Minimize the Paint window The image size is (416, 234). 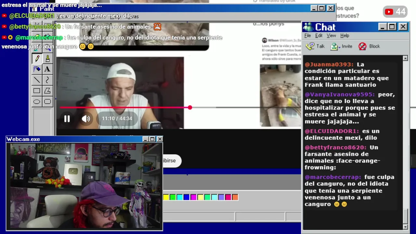click(314, 8)
